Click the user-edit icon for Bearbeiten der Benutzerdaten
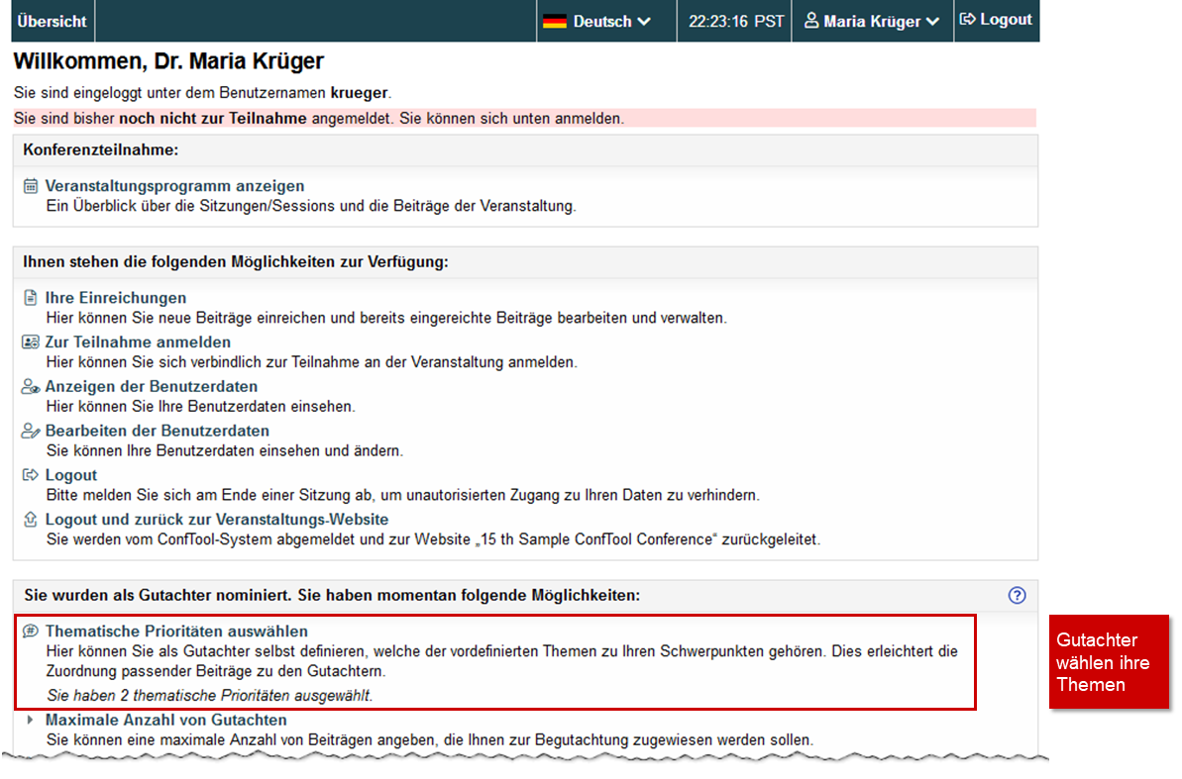Screen dimensions: 1182x779 pos(30,431)
